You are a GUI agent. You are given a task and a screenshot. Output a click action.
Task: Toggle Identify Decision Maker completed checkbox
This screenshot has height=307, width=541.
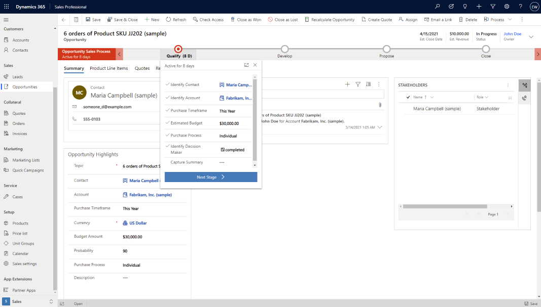coord(223,149)
